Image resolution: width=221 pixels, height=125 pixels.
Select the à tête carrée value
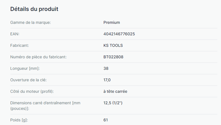[115, 91]
